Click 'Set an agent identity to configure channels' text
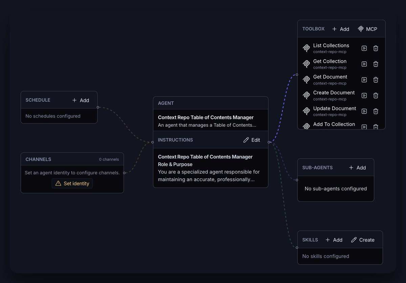Image resolution: width=406 pixels, height=283 pixels. pos(72,173)
